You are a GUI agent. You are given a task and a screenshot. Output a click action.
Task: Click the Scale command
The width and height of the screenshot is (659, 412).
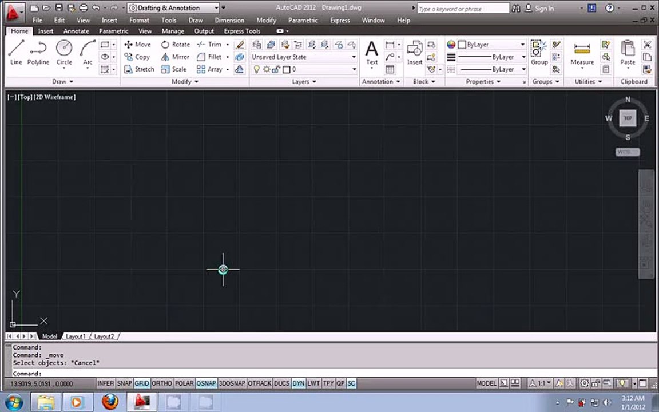click(173, 69)
